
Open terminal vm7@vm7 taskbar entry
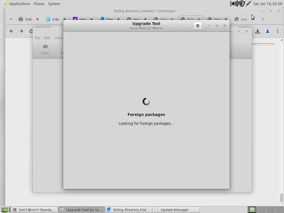click(x=35, y=210)
